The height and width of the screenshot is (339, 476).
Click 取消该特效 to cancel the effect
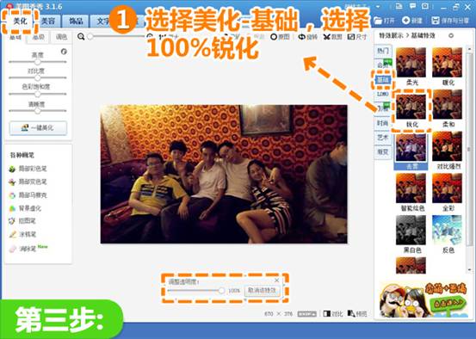[x=262, y=291]
